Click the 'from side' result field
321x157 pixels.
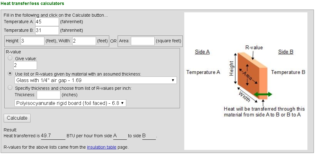pos(120,136)
